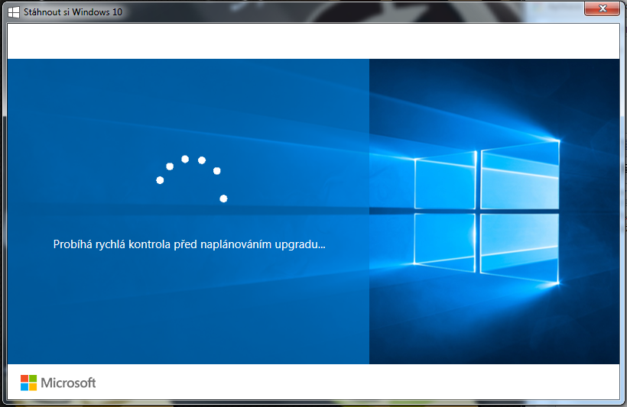Viewport: 627px width, 407px height.
Task: Close the Stáhnout si Windows 10 window
Action: click(x=602, y=9)
